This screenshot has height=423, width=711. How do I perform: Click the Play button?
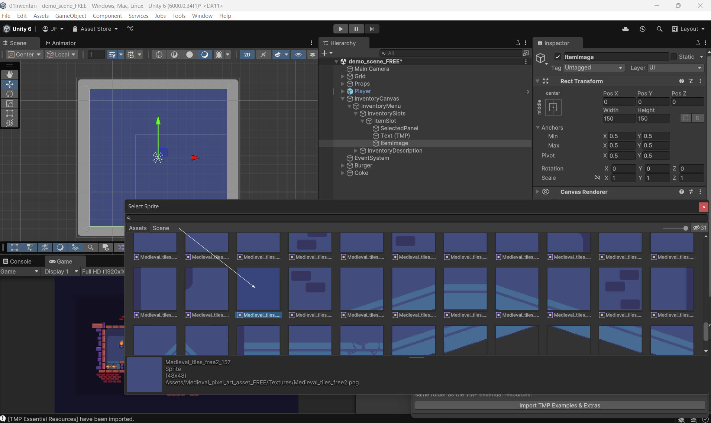coord(340,29)
